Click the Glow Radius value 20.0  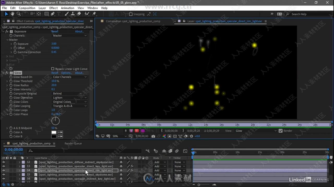[54, 85]
